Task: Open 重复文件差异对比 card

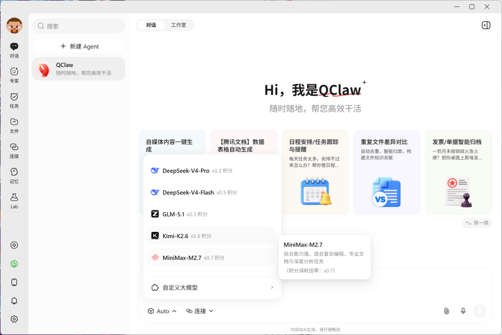Action: coord(387,172)
